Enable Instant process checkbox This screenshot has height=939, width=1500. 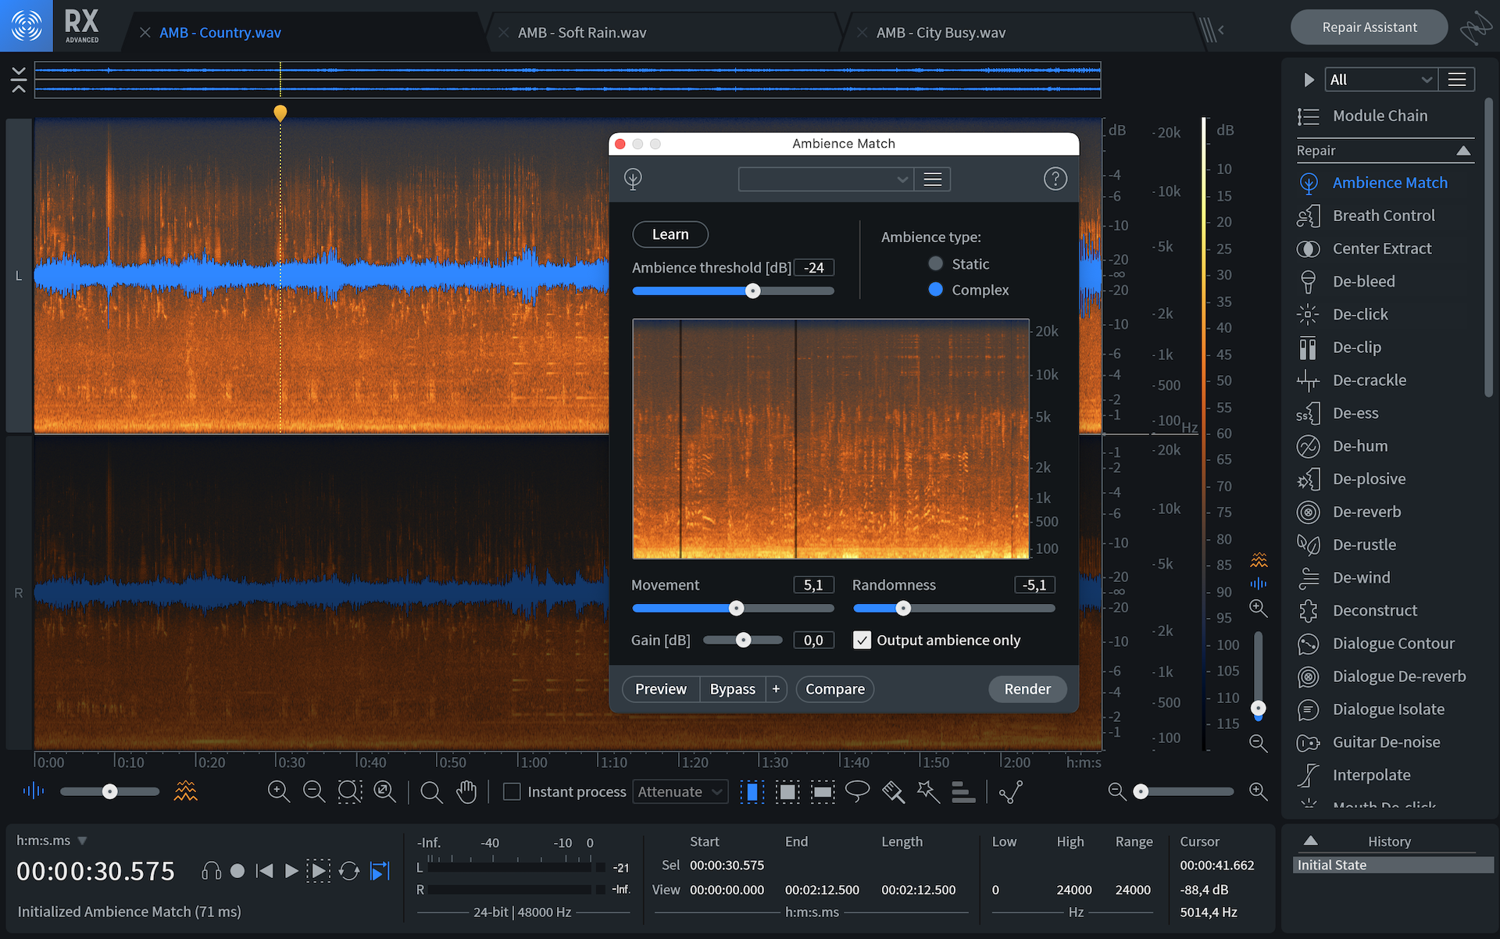point(512,791)
